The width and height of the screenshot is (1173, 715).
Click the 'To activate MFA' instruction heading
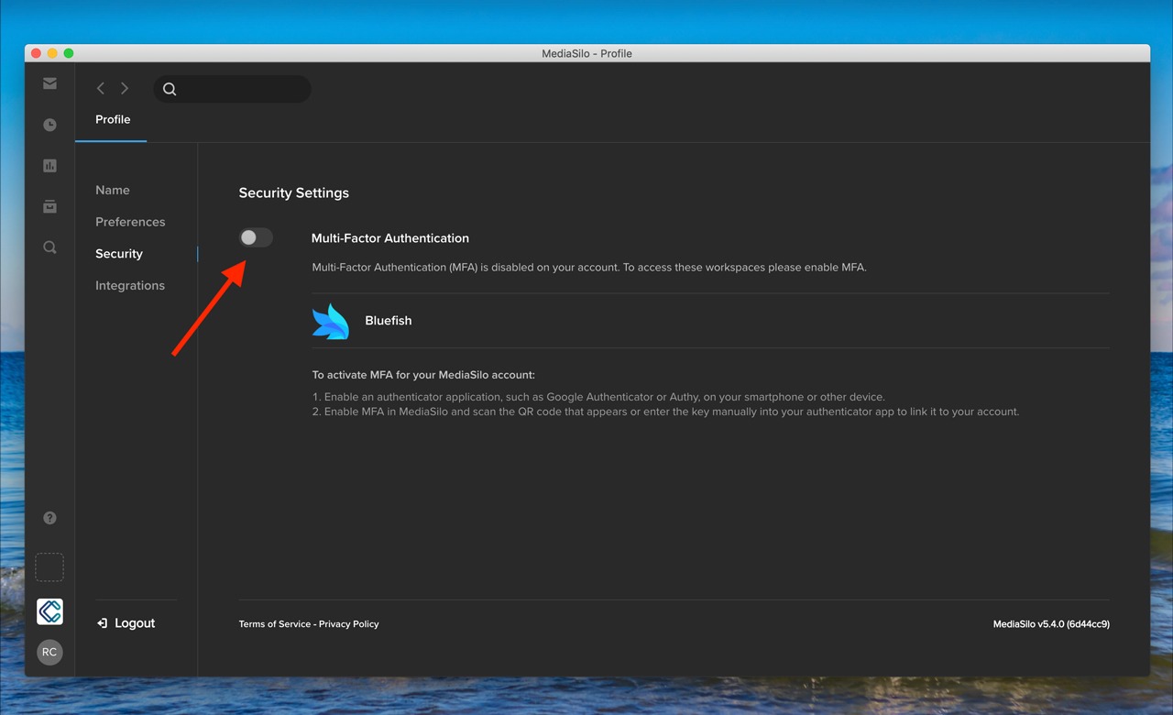(423, 375)
